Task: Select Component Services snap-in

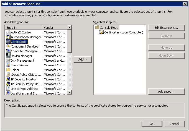Action: [x=24, y=46]
